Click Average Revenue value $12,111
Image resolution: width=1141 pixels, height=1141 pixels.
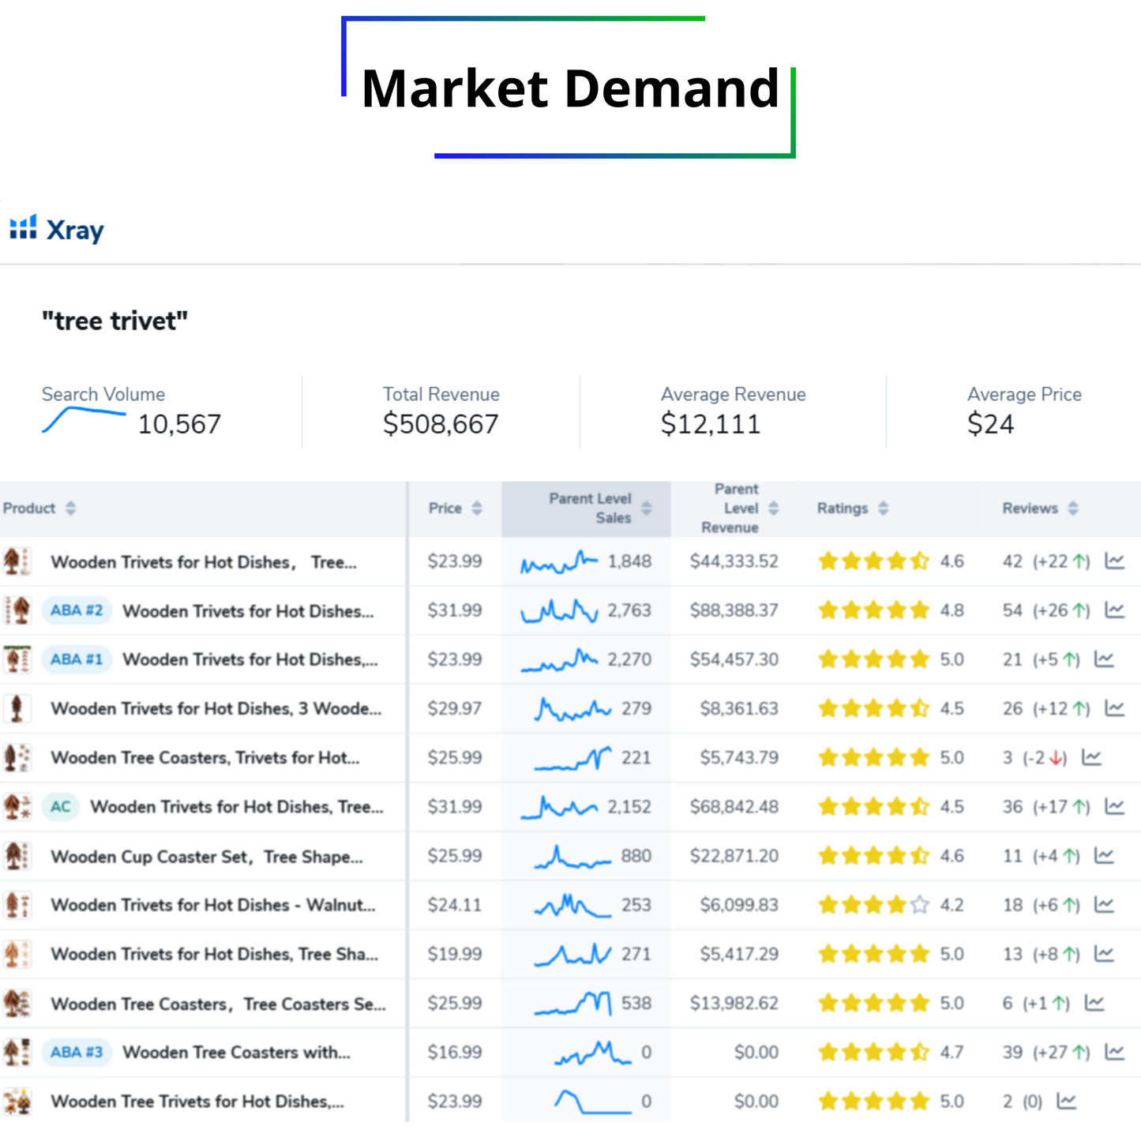[711, 424]
